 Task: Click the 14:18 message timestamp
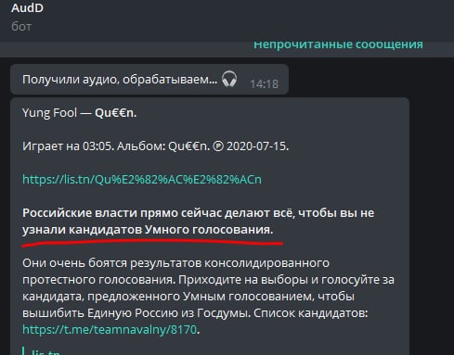coord(264,84)
